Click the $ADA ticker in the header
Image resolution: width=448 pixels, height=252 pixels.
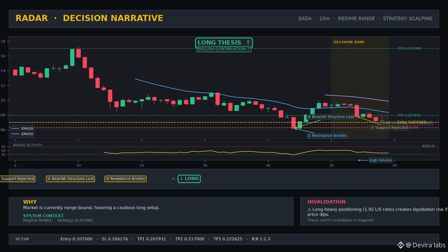tap(305, 19)
